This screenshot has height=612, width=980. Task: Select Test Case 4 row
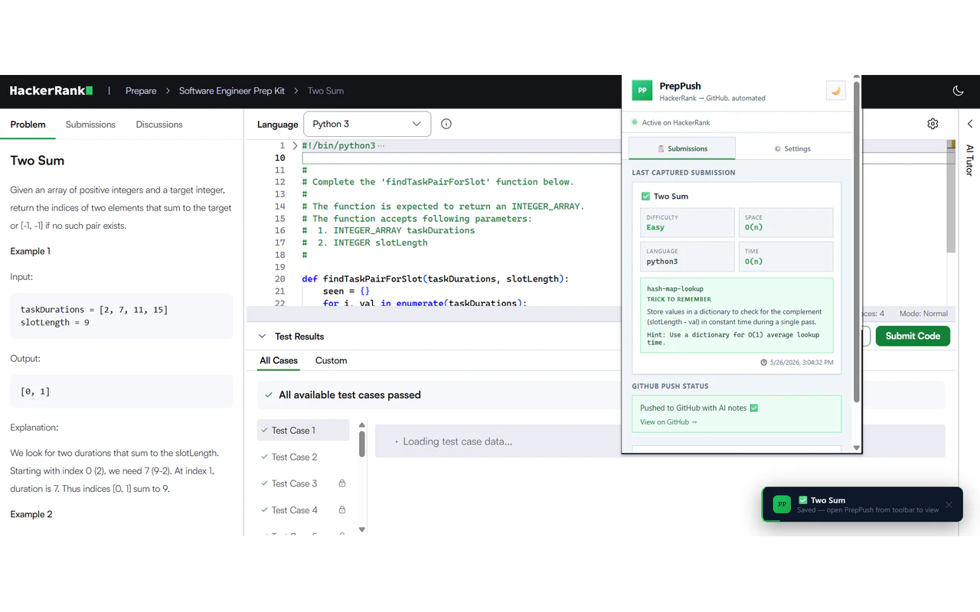tap(303, 510)
